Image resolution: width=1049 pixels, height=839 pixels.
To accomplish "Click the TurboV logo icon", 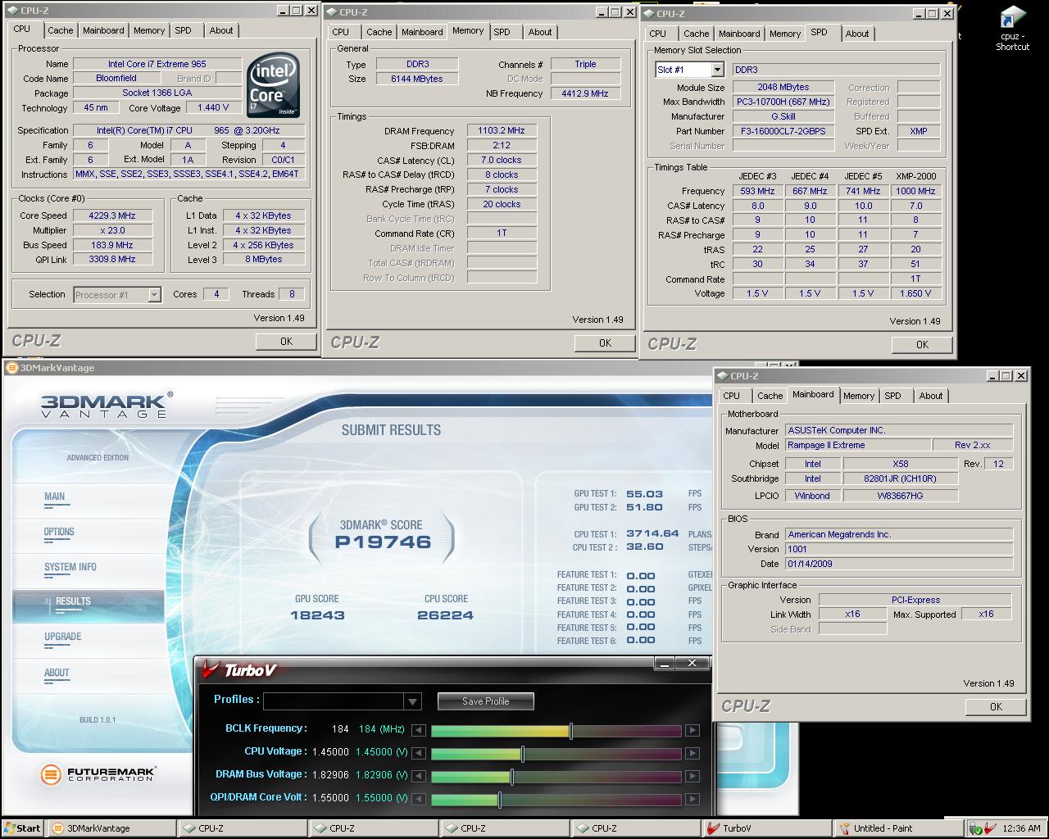I will point(211,669).
